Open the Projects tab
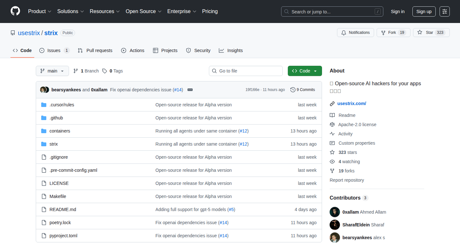This screenshot has height=243, width=460. [165, 50]
